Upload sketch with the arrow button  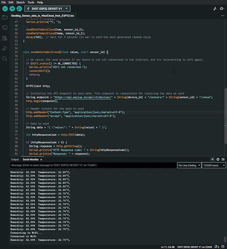click(x=12, y=9)
